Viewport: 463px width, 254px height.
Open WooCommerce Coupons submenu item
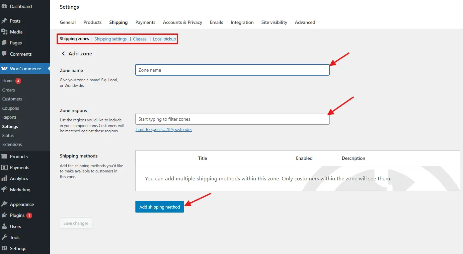11,108
